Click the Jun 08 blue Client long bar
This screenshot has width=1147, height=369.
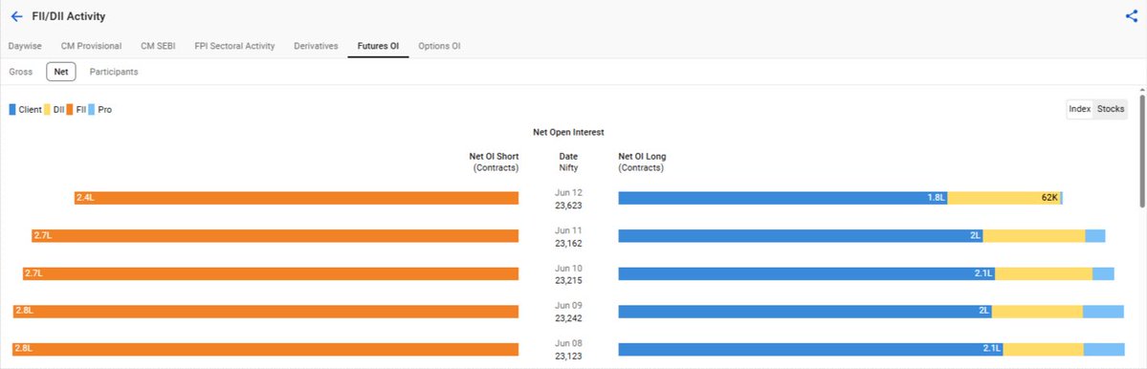(810, 349)
